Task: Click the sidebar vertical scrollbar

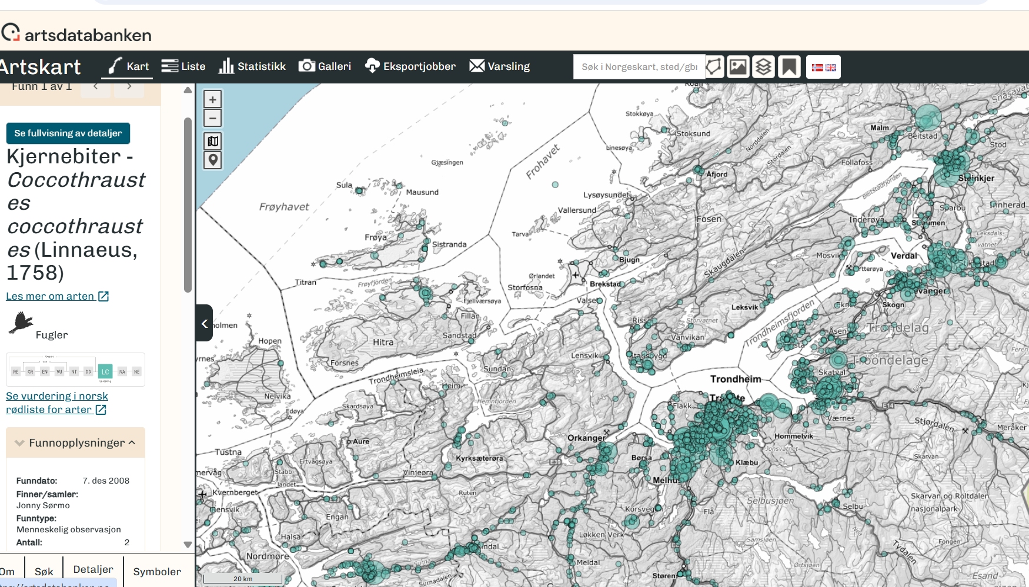Action: (188, 204)
